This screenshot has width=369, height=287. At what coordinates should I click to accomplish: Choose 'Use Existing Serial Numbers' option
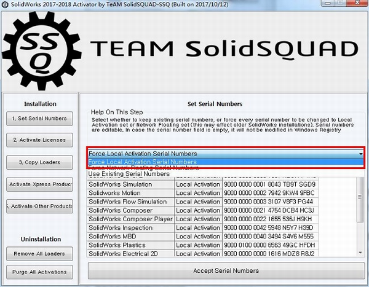pyautogui.click(x=226, y=174)
